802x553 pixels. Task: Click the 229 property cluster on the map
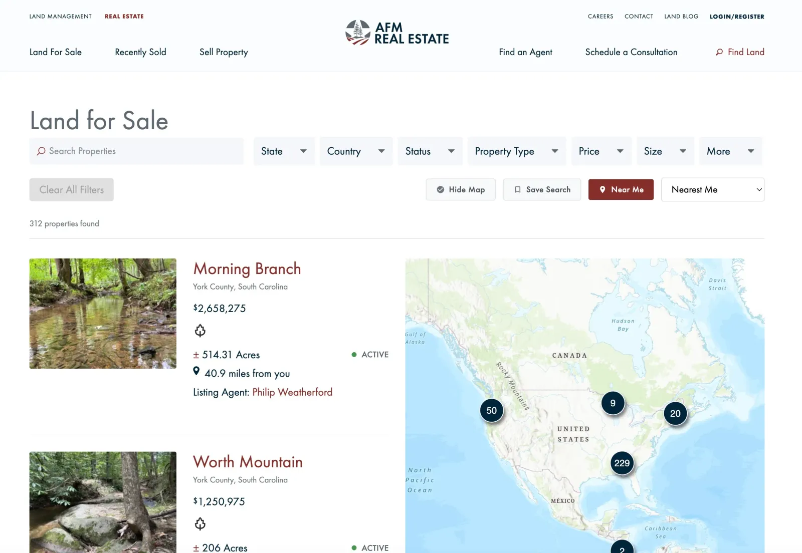click(622, 463)
